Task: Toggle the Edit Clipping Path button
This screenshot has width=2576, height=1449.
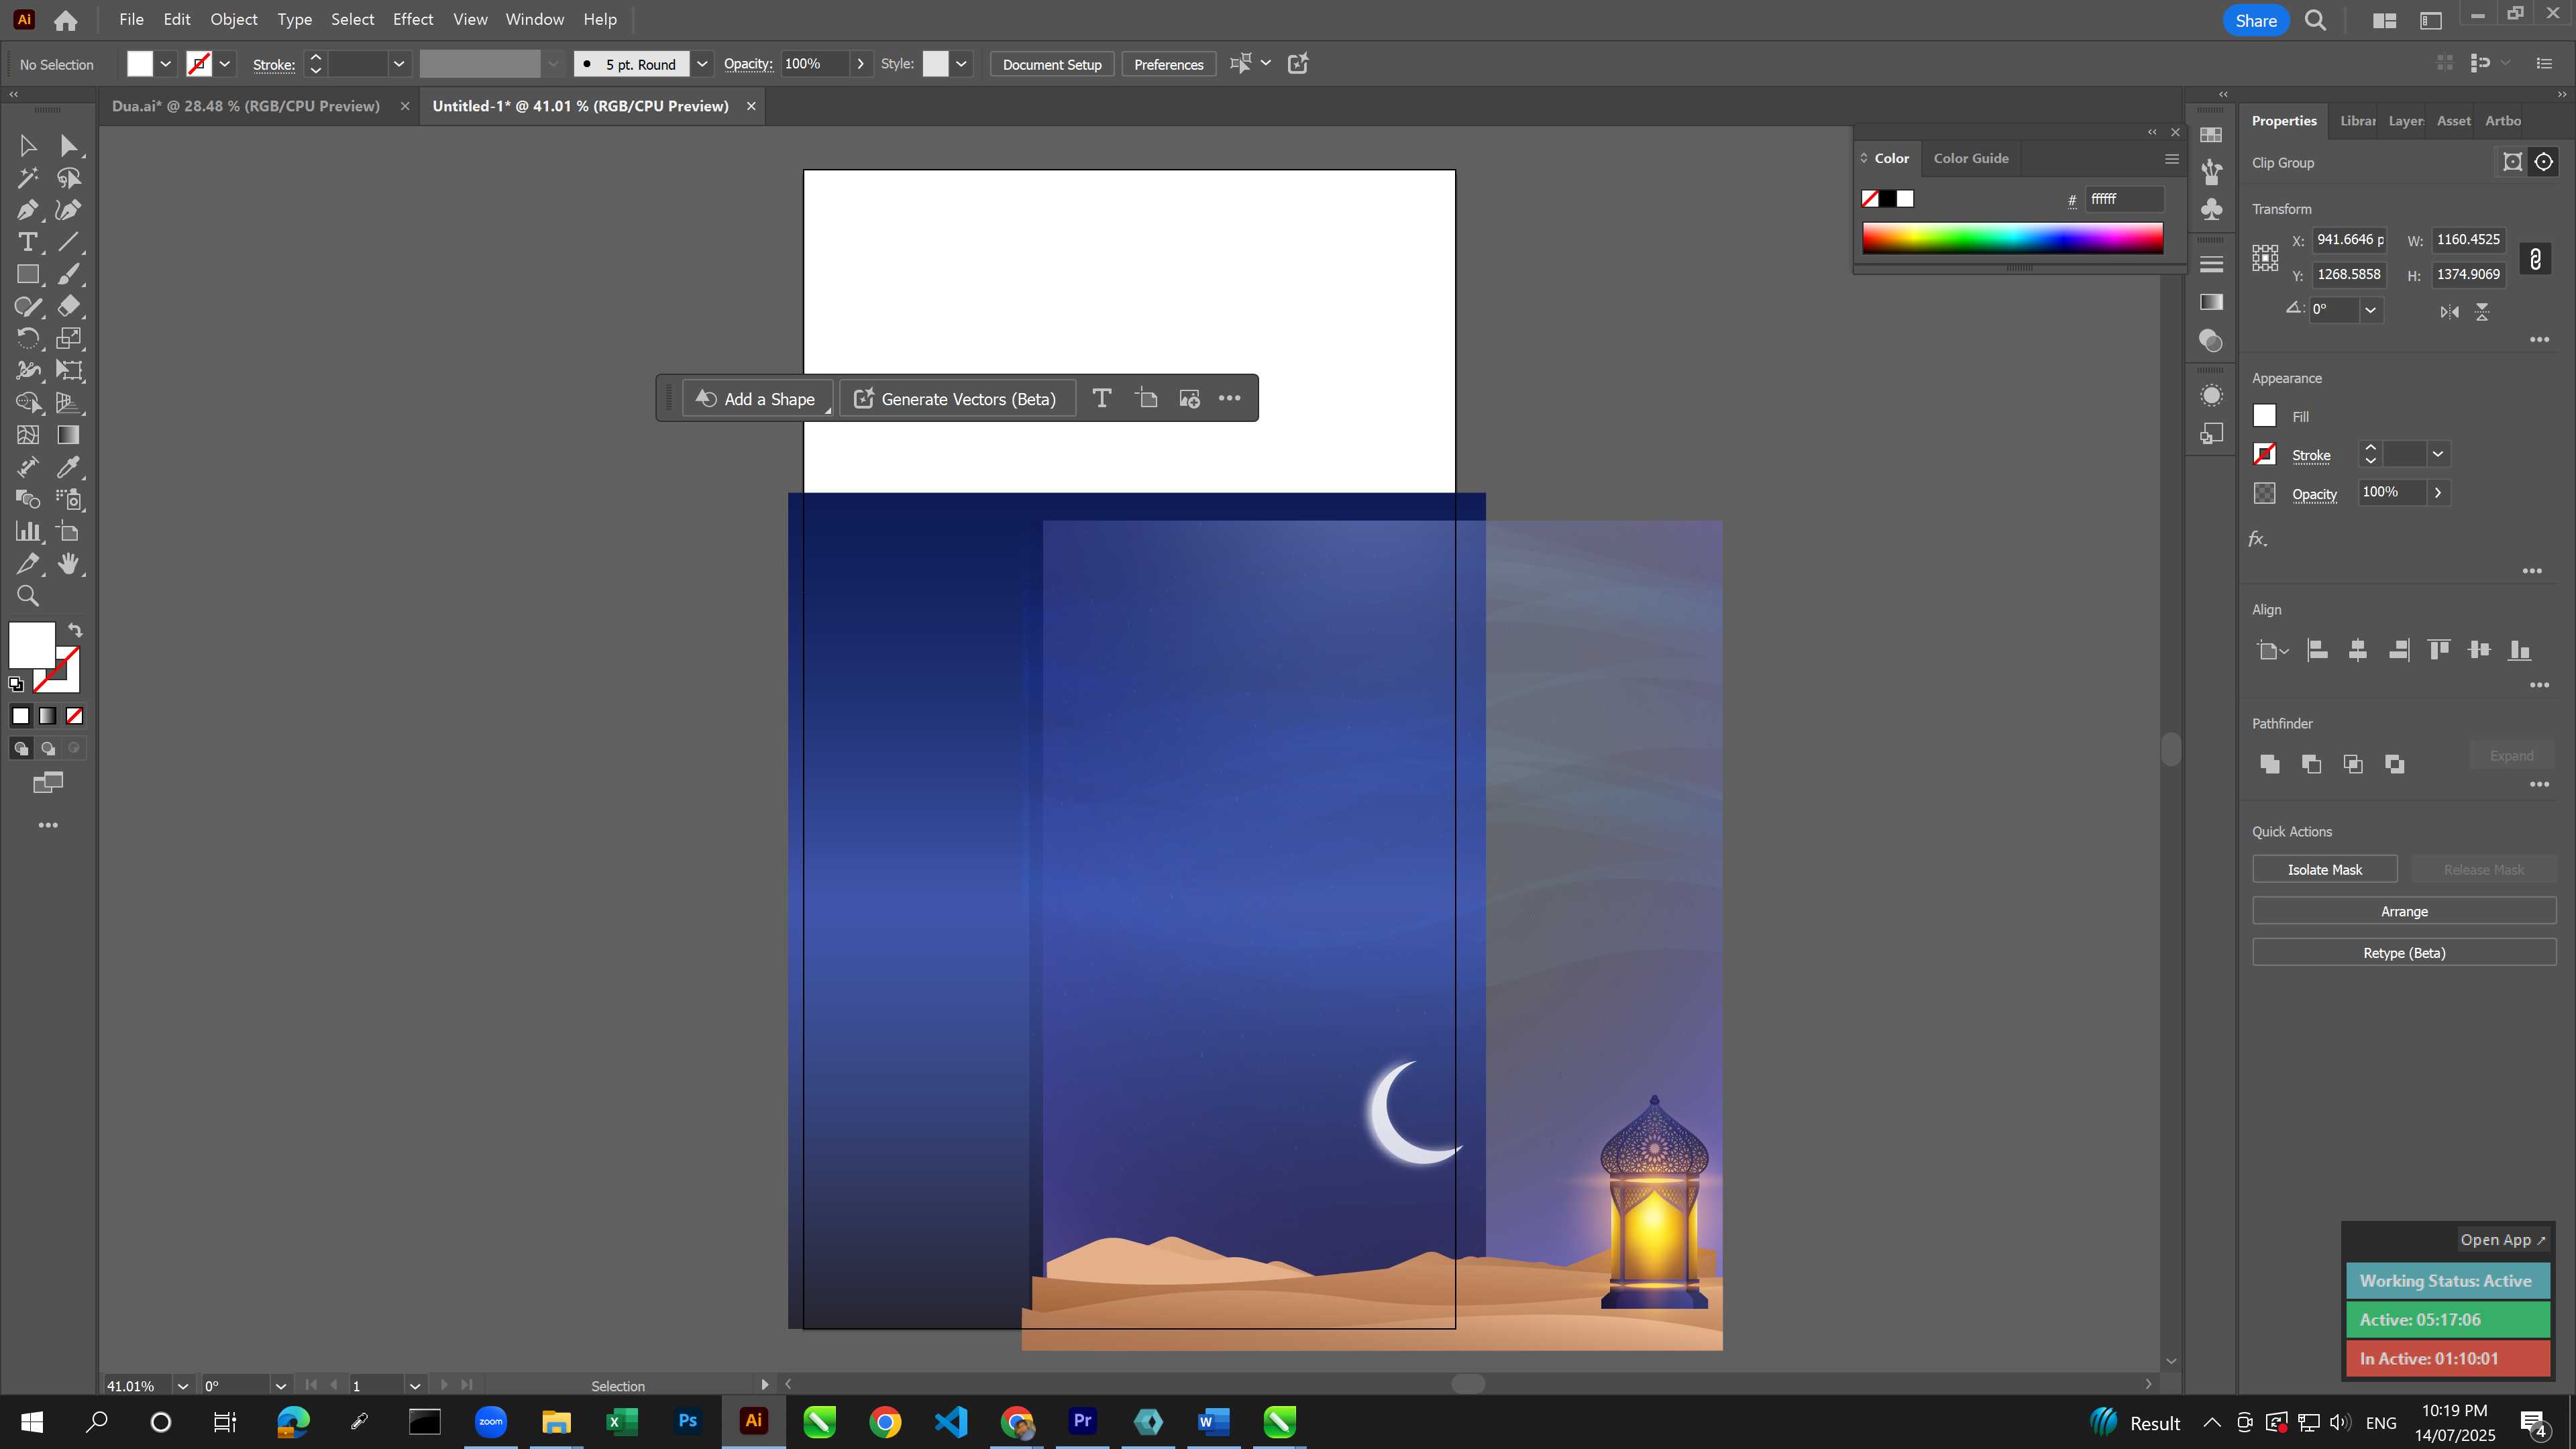Action: point(2512,162)
